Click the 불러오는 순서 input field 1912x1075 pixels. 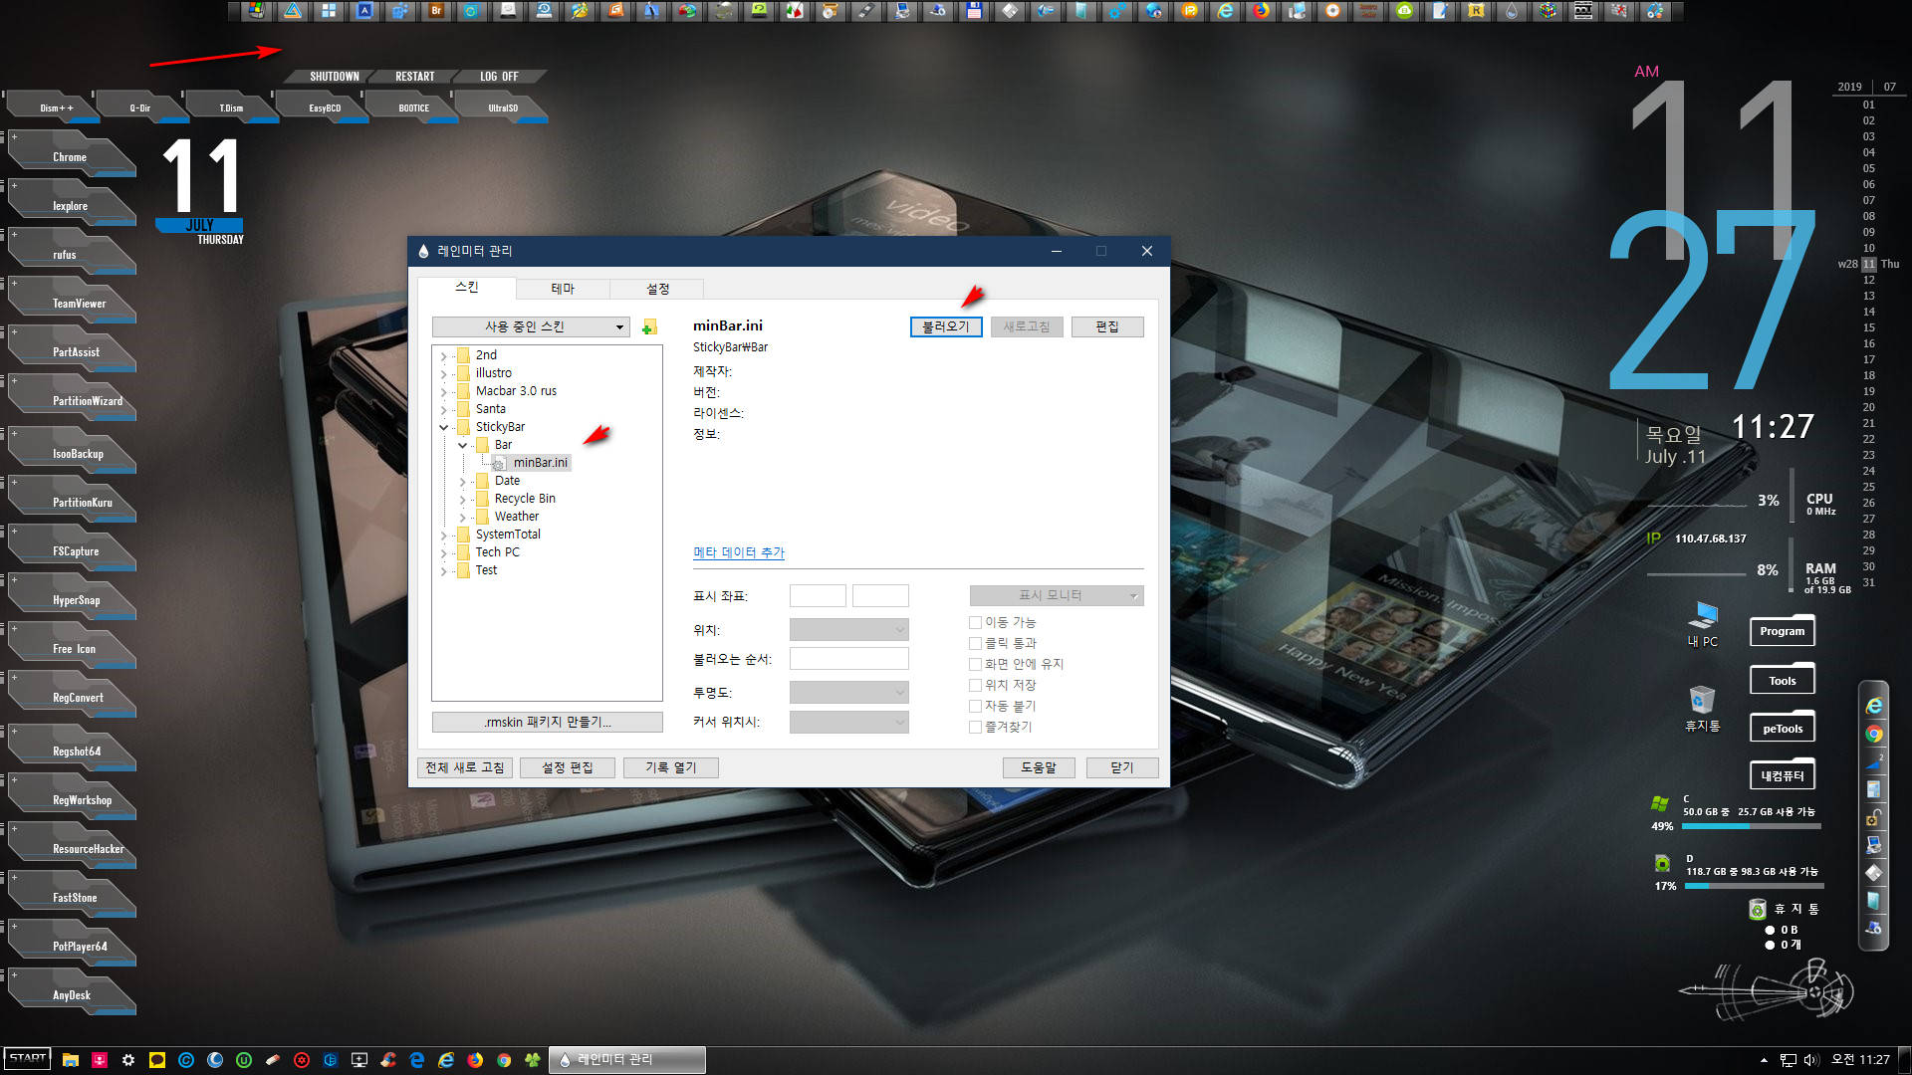848,659
